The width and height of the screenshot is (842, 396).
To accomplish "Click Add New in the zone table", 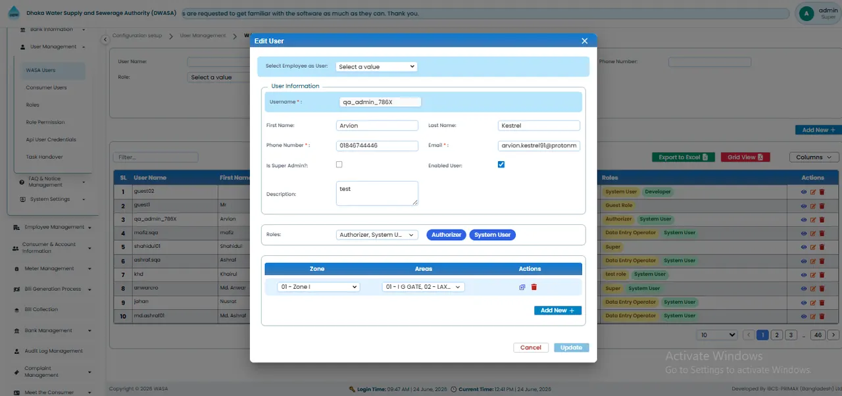I will (x=558, y=310).
